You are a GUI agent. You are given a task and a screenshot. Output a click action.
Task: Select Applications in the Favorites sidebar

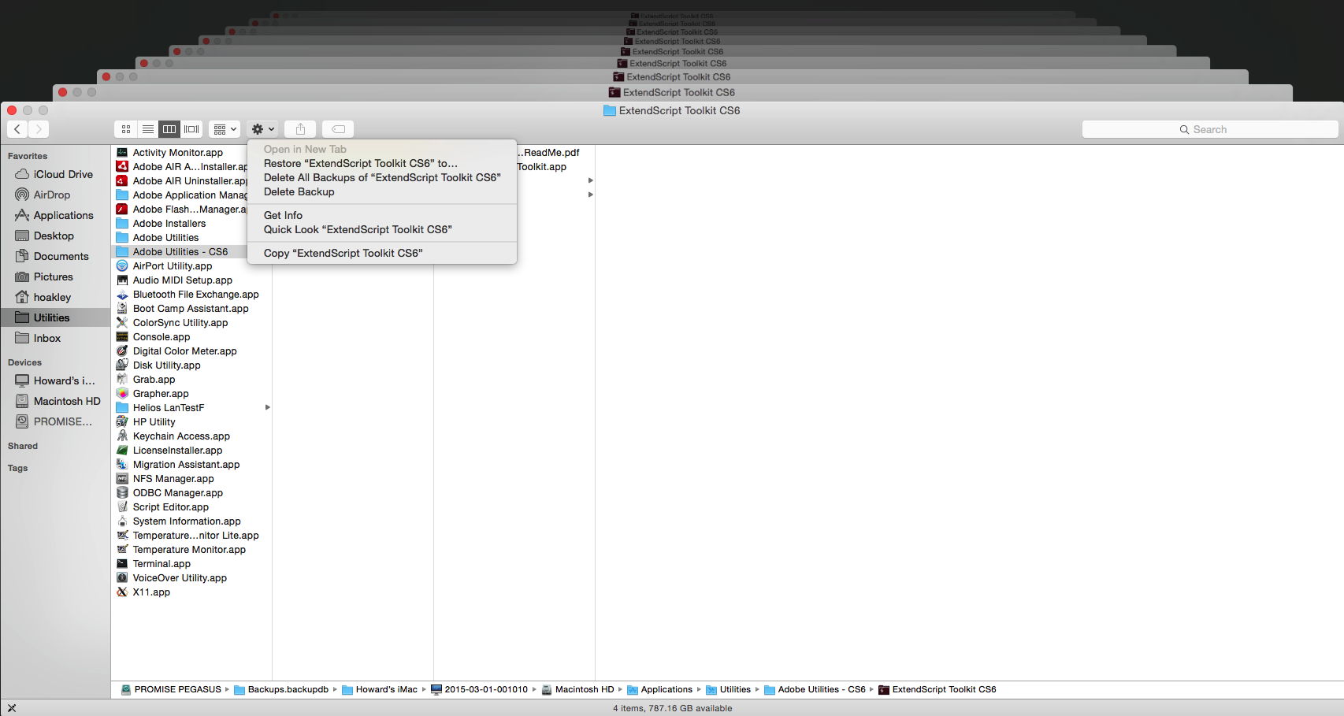click(63, 215)
